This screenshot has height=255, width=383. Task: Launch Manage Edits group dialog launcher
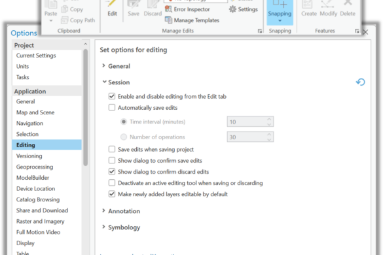click(260, 31)
